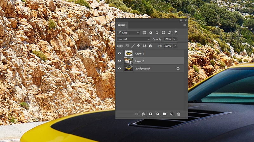
Task: Click the Opacity value field
Action: 168,39
